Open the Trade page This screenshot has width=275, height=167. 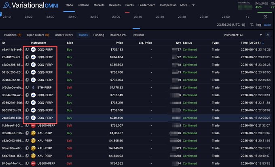coord(69,5)
